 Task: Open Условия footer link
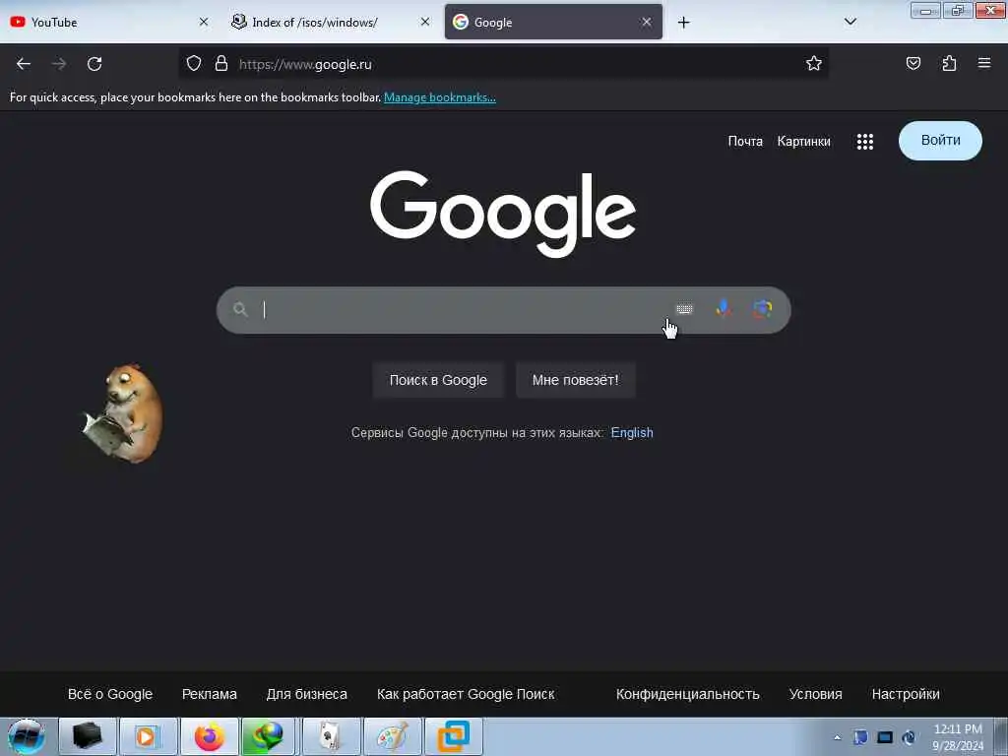[815, 694]
